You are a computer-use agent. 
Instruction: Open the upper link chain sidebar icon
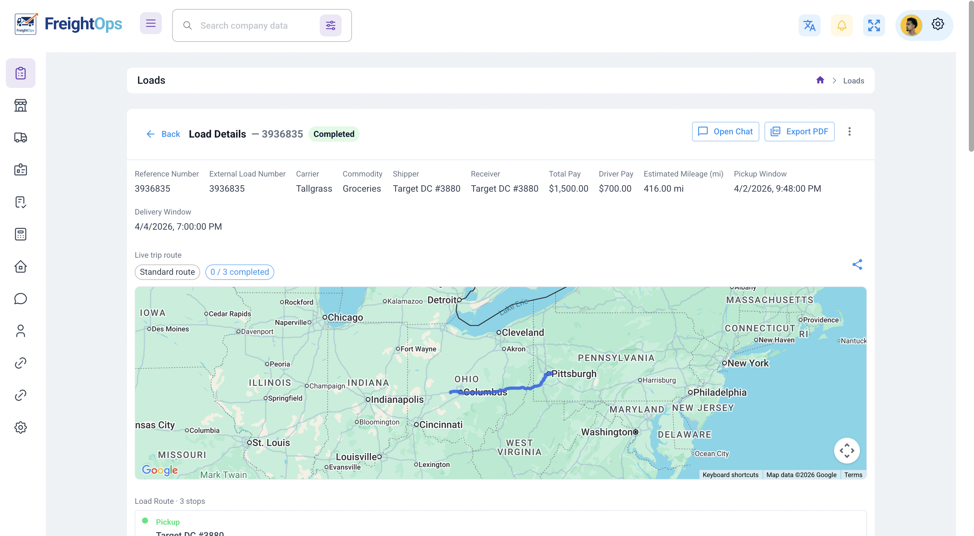20,363
